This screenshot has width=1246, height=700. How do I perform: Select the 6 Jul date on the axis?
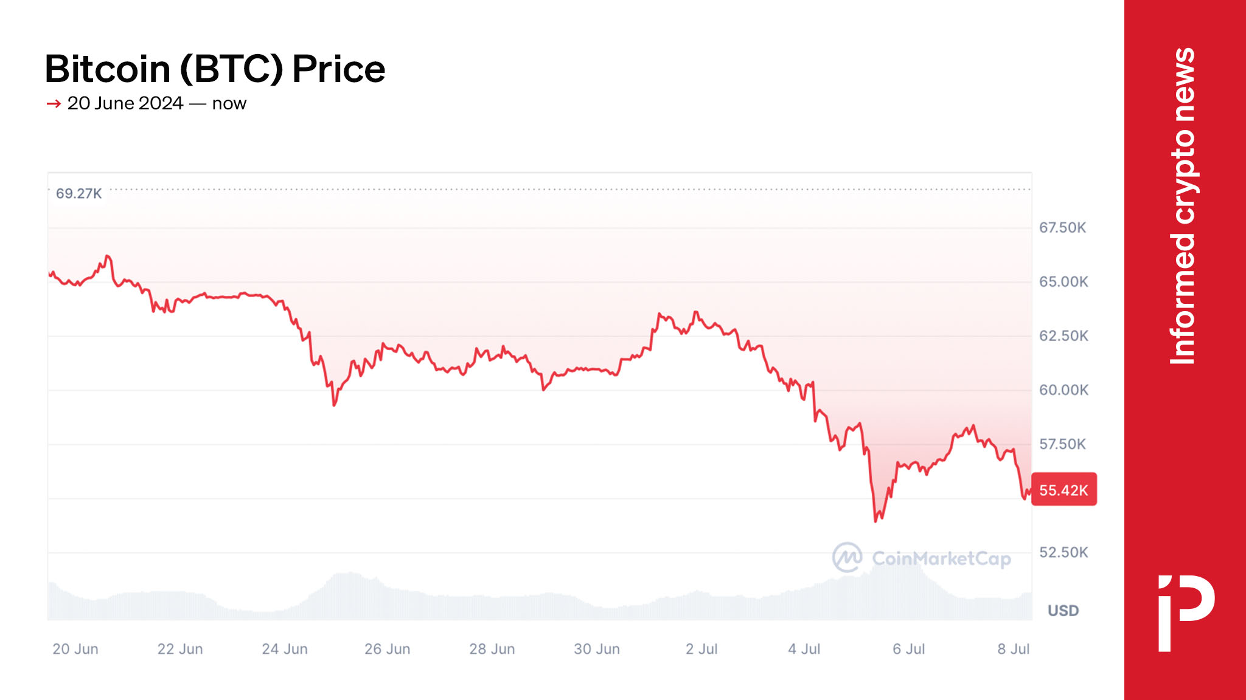click(x=909, y=649)
